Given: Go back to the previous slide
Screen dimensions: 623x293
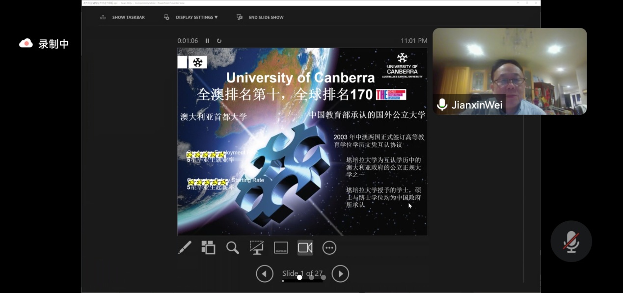Looking at the screenshot, I should coord(265,274).
